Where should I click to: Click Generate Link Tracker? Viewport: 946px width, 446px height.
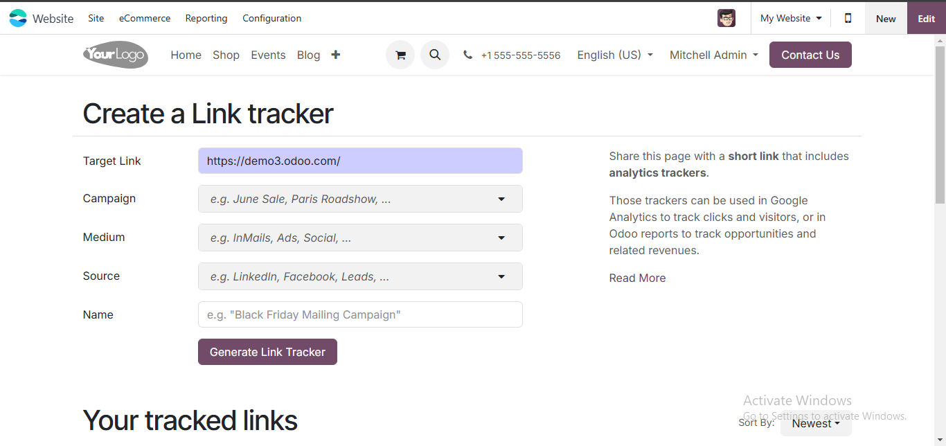(x=267, y=351)
